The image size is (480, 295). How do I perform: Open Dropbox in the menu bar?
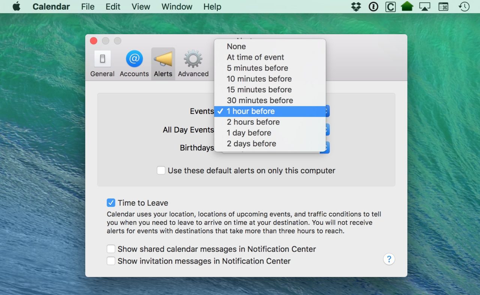[356, 7]
